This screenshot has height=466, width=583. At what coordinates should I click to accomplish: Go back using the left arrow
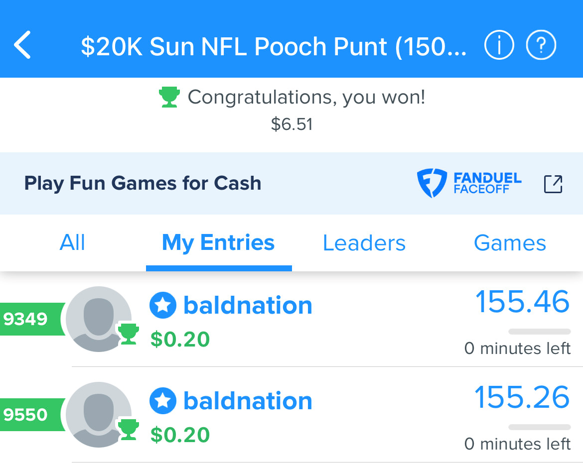coord(22,45)
